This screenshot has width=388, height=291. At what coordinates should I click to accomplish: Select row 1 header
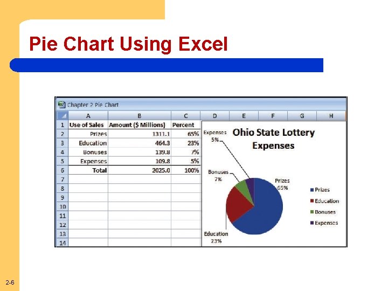point(63,124)
